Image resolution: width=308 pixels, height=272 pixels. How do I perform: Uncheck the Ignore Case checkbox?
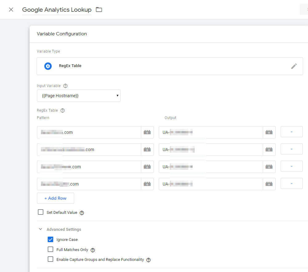pos(50,239)
